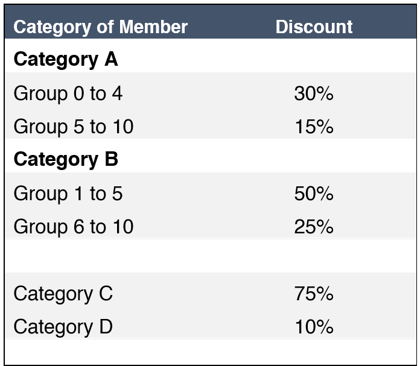Select the Group 6 to 10 cell

click(74, 227)
